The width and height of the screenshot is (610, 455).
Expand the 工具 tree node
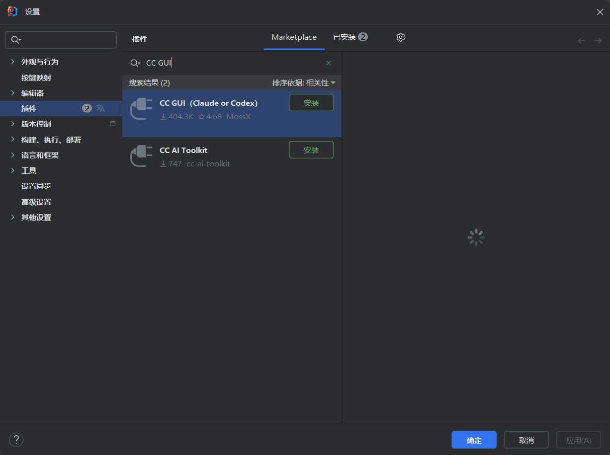13,170
